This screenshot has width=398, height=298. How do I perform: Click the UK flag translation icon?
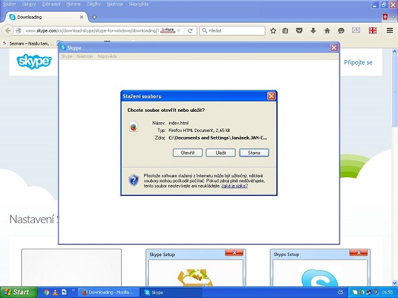pos(373,30)
